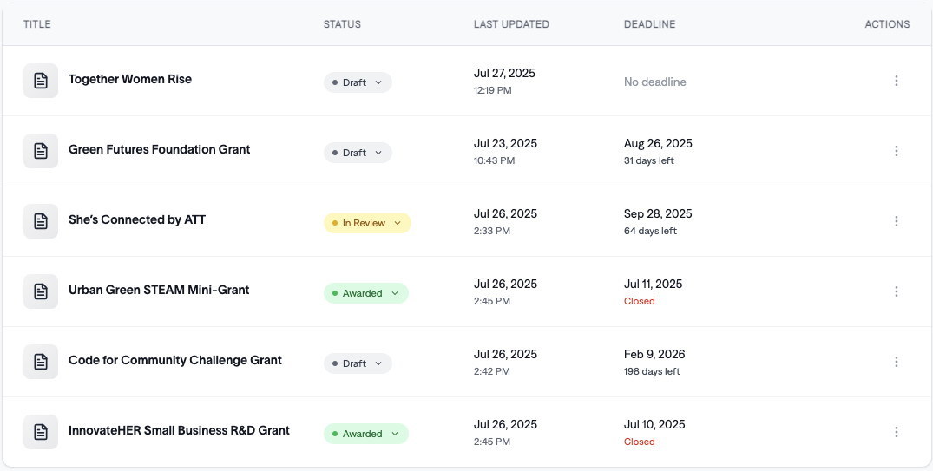This screenshot has height=471, width=933.
Task: Open three-dot menu for Green Futures Foundation Grant
Action: point(896,151)
